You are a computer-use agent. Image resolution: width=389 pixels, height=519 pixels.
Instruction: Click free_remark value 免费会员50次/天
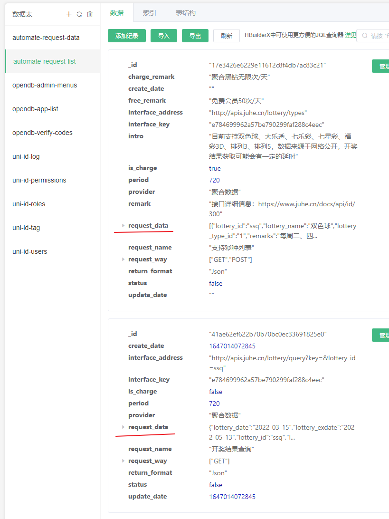(236, 101)
